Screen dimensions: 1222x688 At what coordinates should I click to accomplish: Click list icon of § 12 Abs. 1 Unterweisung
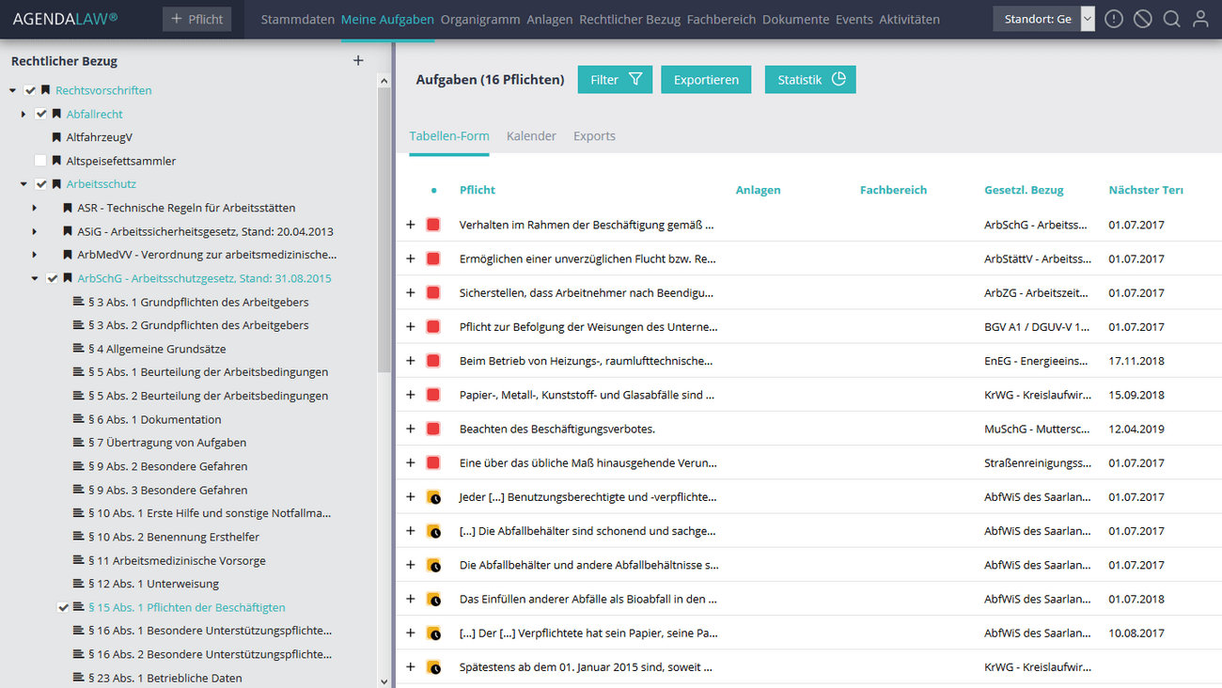(79, 584)
